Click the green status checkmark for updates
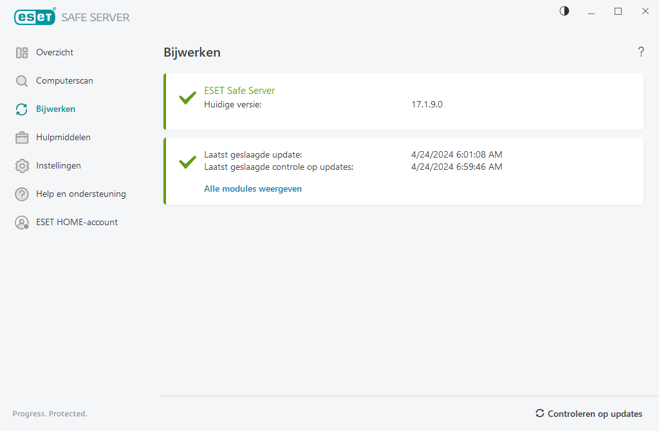 [x=187, y=161]
